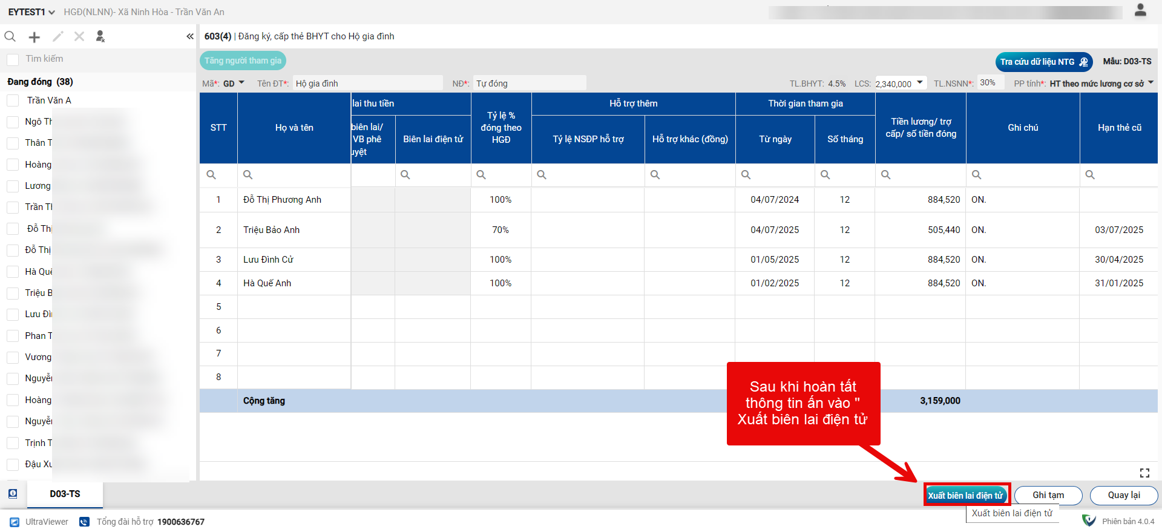Viewport: 1162px width, 532px height.
Task: Toggle the select-all checkbox beside Tìm kiếm
Action: click(x=13, y=59)
